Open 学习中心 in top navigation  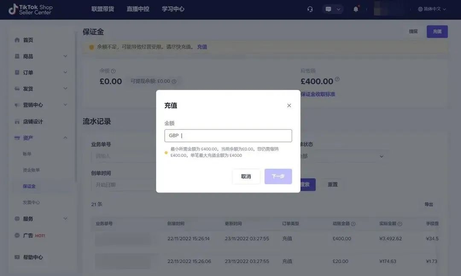[x=173, y=9]
